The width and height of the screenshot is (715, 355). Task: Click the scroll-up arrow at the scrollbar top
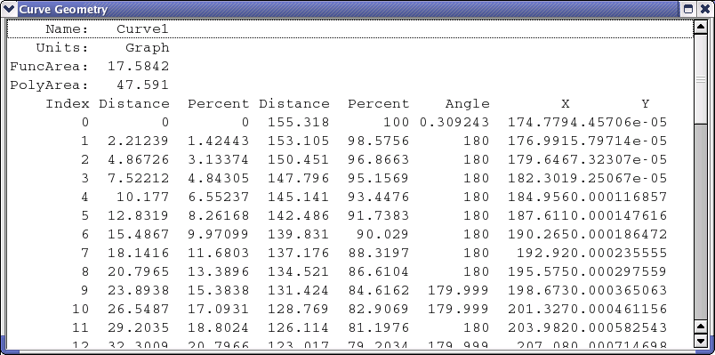pyautogui.click(x=701, y=28)
